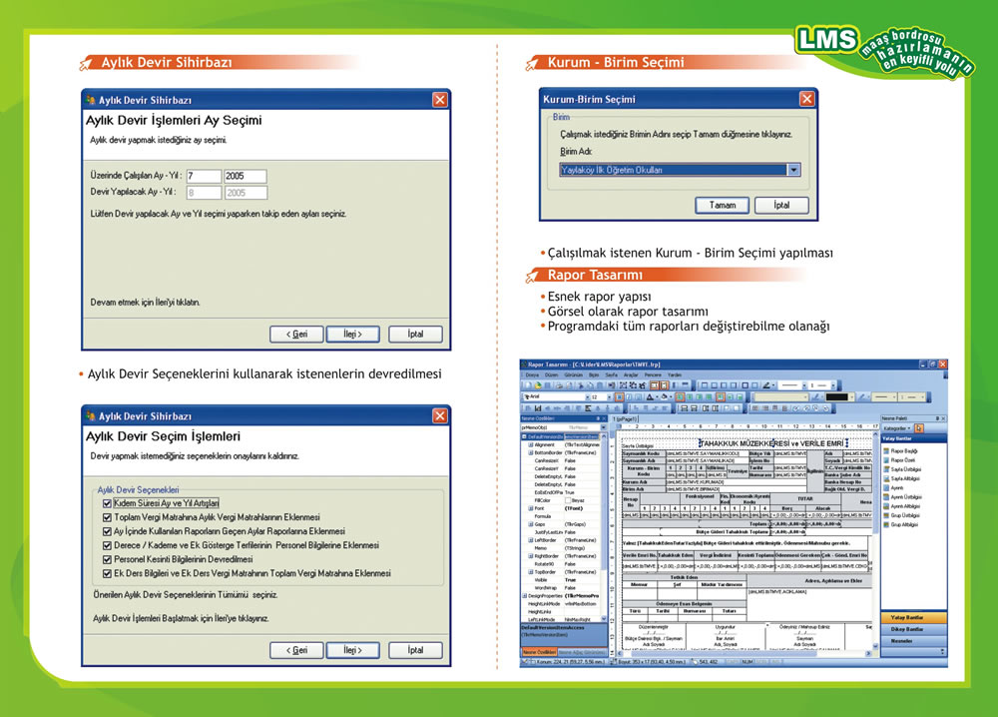
Task: Click İptal in Aylık Devir Seçim İşlemleri dialog
Action: click(415, 650)
